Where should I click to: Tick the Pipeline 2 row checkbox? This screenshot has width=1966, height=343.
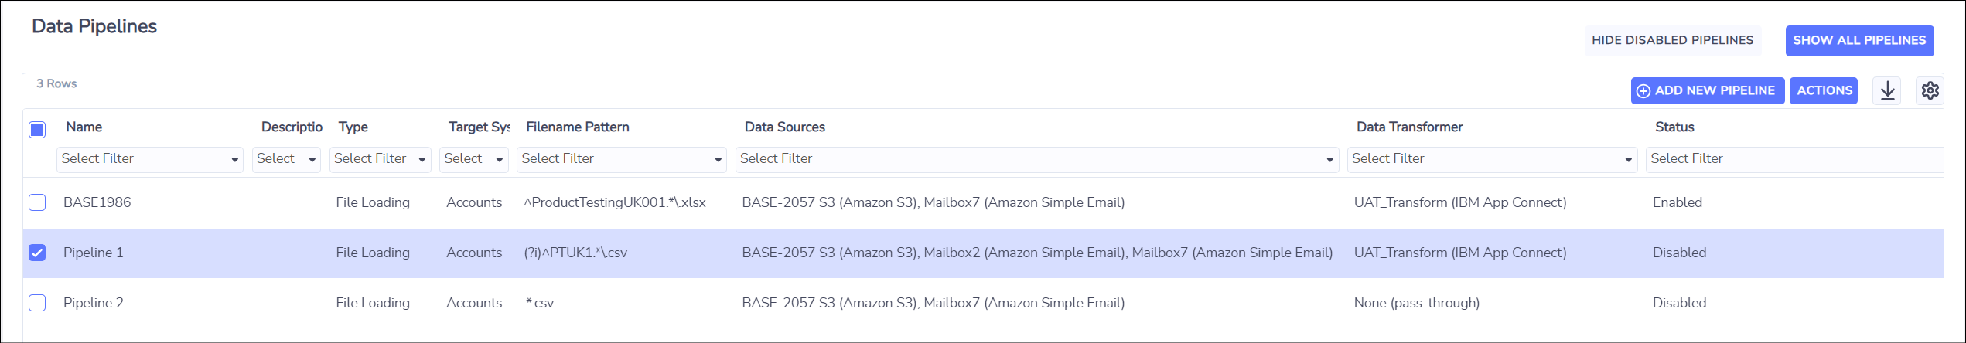(x=37, y=303)
